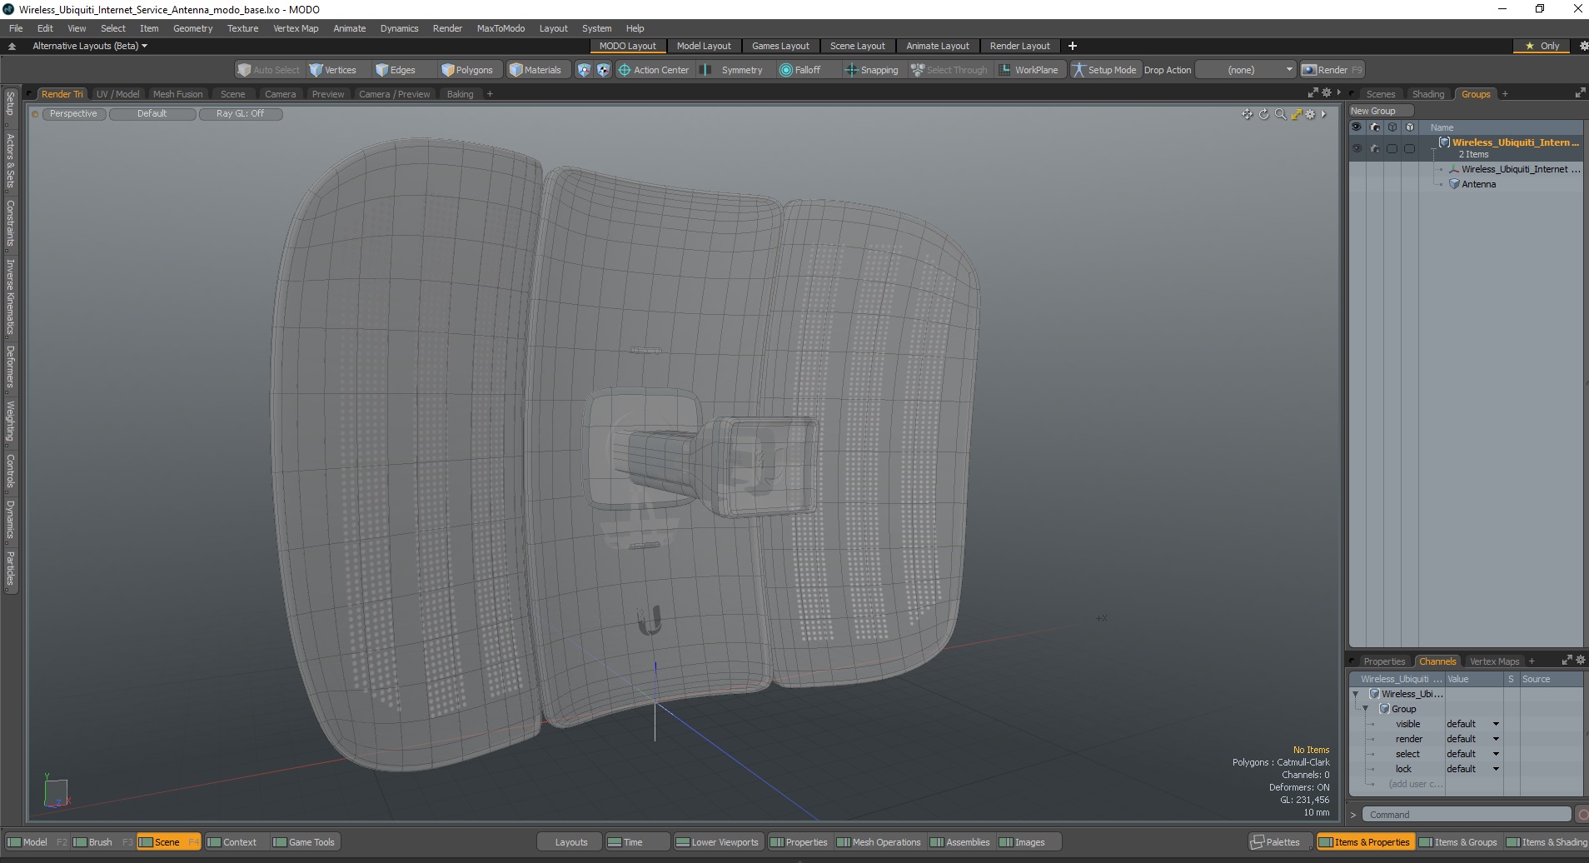This screenshot has width=1589, height=863.
Task: Click the viewport pan (move) icon
Action: click(1247, 114)
